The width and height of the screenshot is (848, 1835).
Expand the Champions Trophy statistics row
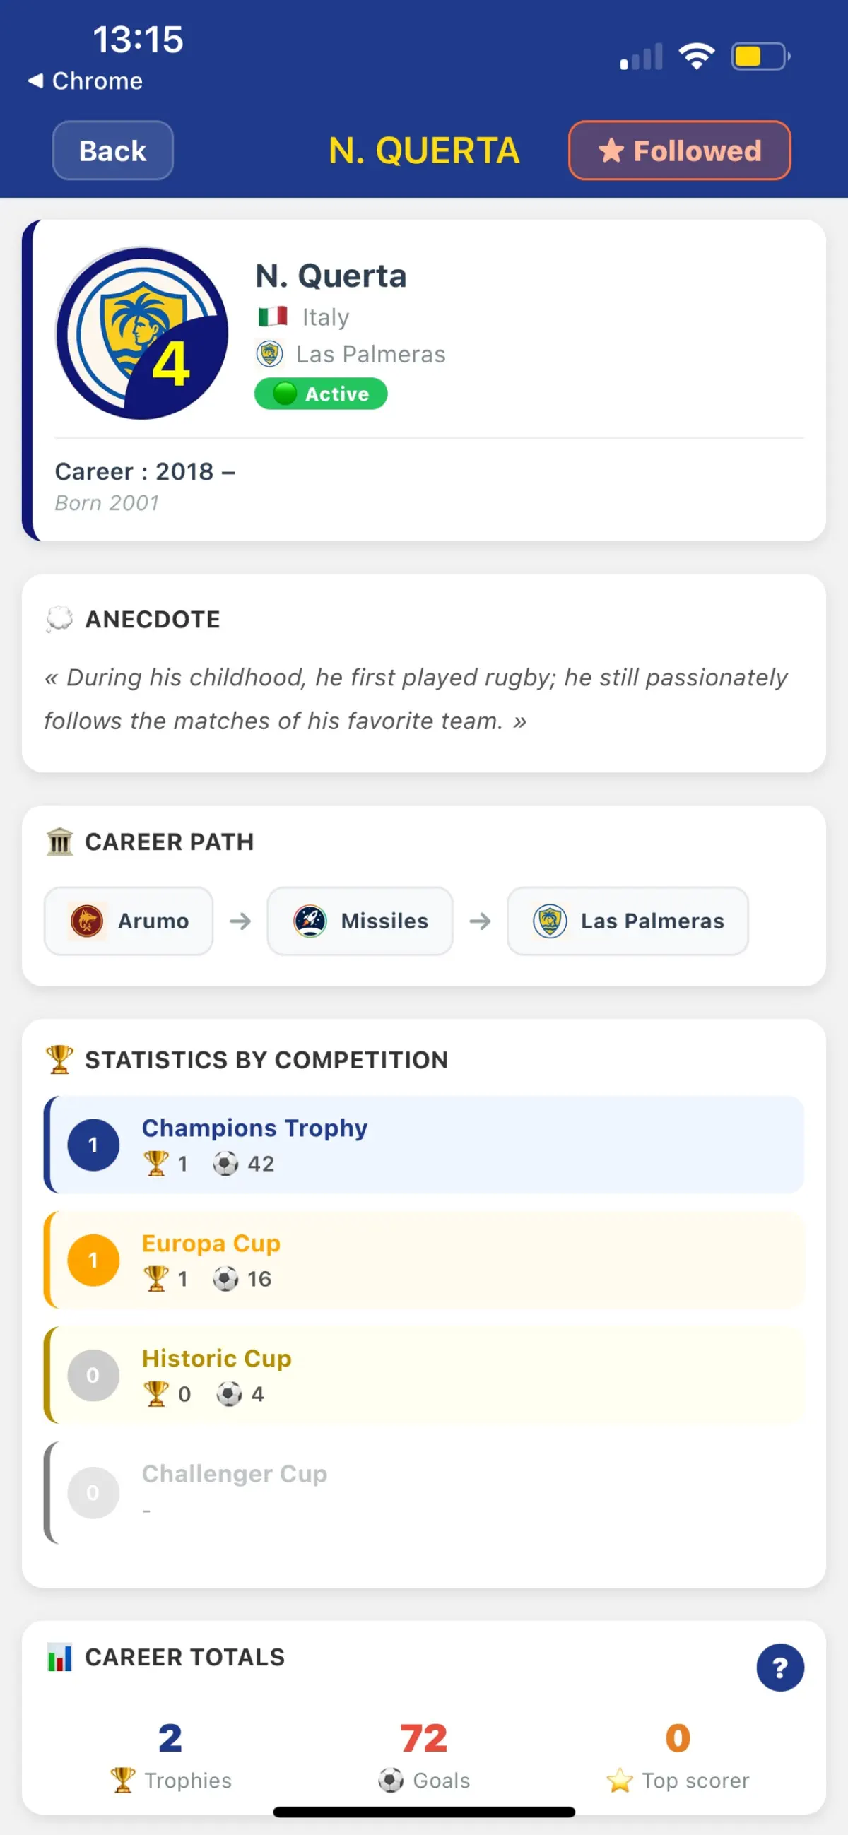point(424,1145)
